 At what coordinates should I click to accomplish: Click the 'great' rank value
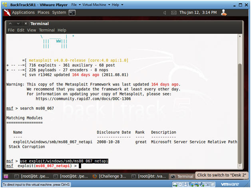[x=141, y=142]
